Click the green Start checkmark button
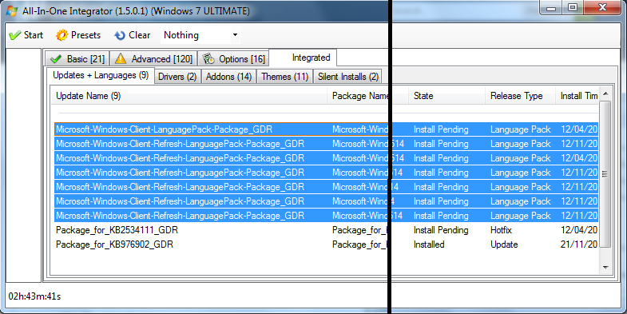 coord(26,35)
